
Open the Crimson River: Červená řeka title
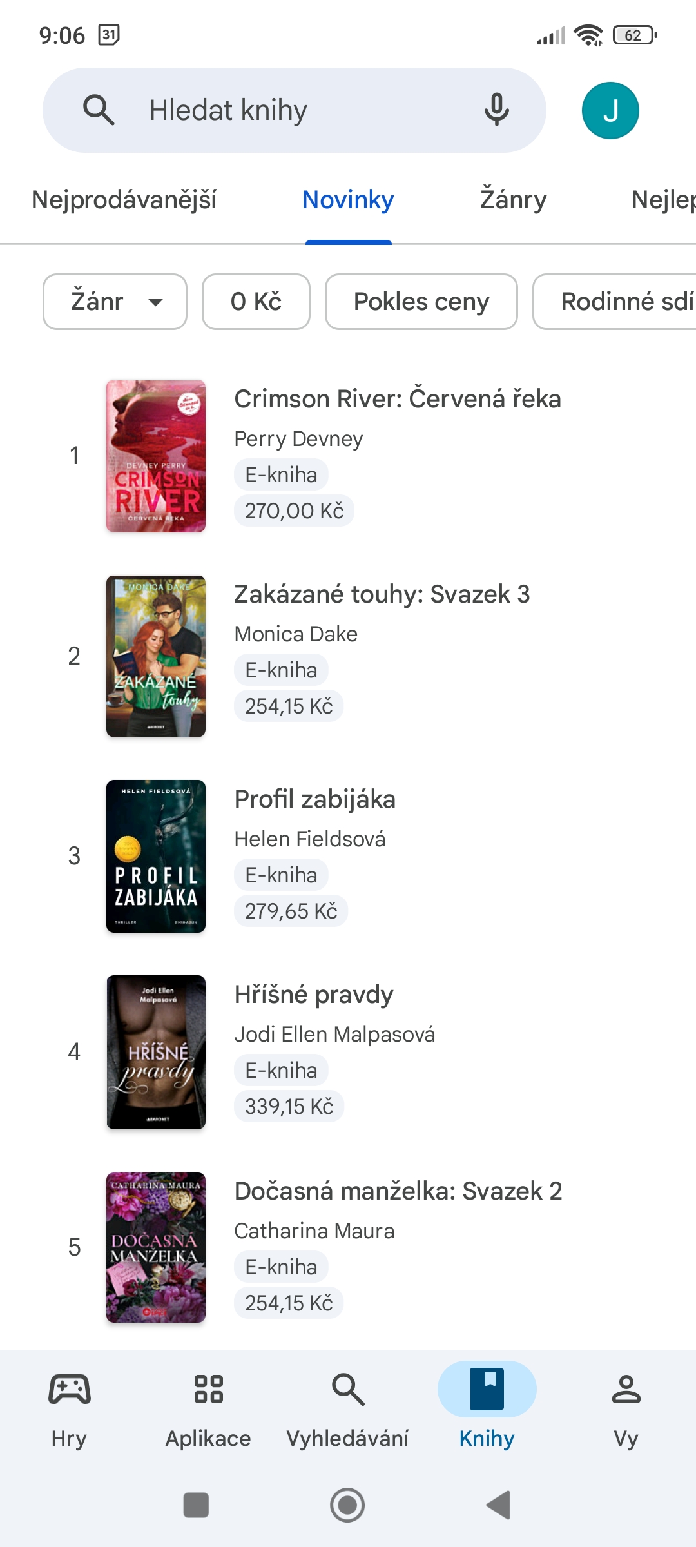tap(397, 399)
